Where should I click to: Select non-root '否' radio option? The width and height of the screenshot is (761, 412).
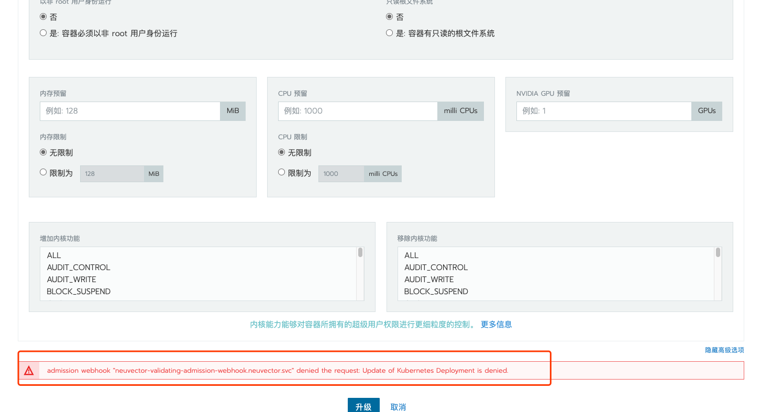coord(43,17)
